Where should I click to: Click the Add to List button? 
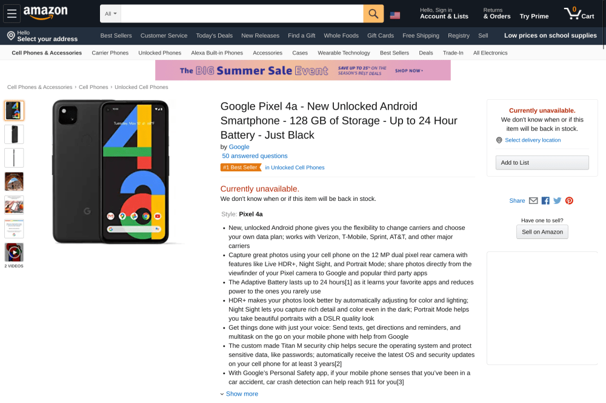click(x=542, y=163)
